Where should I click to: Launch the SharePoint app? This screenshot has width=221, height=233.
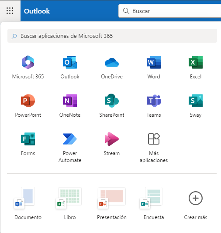(112, 105)
